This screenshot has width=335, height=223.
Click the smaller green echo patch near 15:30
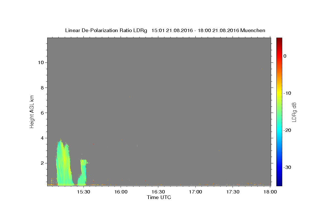[83, 173]
